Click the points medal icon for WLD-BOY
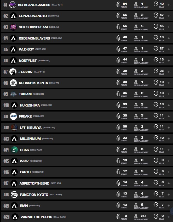Screen dimensions: 173x222 click(118, 49)
